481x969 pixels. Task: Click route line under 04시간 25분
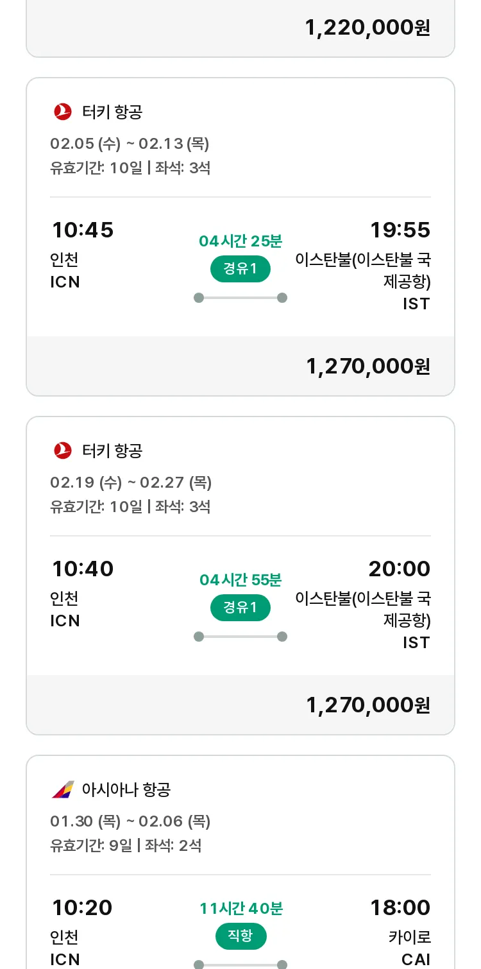(240, 298)
